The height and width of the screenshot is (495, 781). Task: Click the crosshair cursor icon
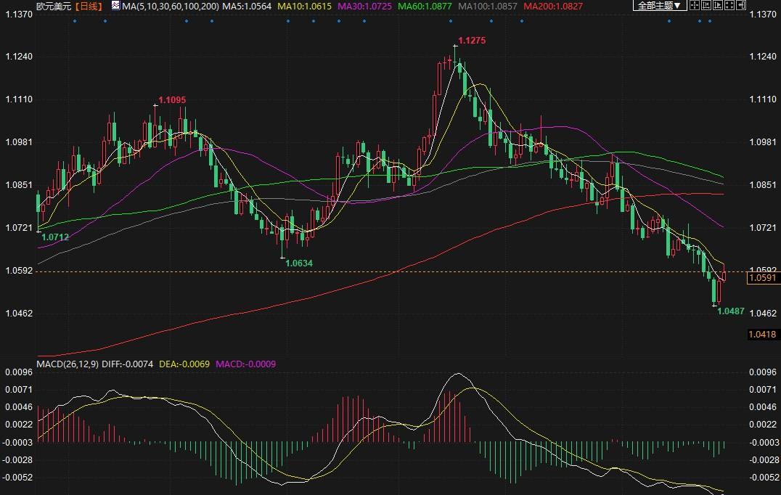point(695,6)
